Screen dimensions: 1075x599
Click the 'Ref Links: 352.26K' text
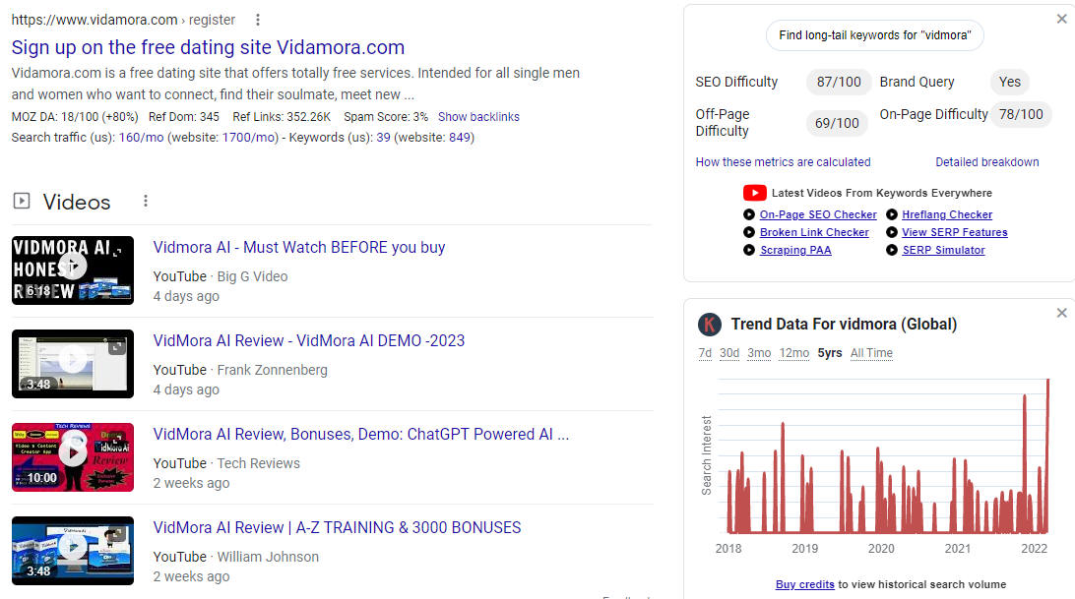click(x=282, y=116)
